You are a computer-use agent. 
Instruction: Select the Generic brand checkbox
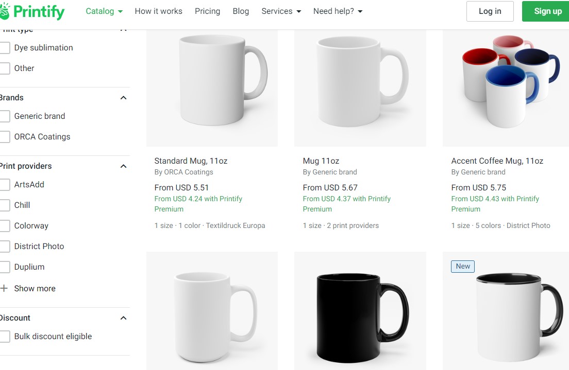[5, 116]
